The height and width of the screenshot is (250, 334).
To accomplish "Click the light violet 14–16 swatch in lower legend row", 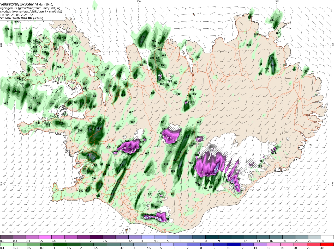I will [260, 245].
